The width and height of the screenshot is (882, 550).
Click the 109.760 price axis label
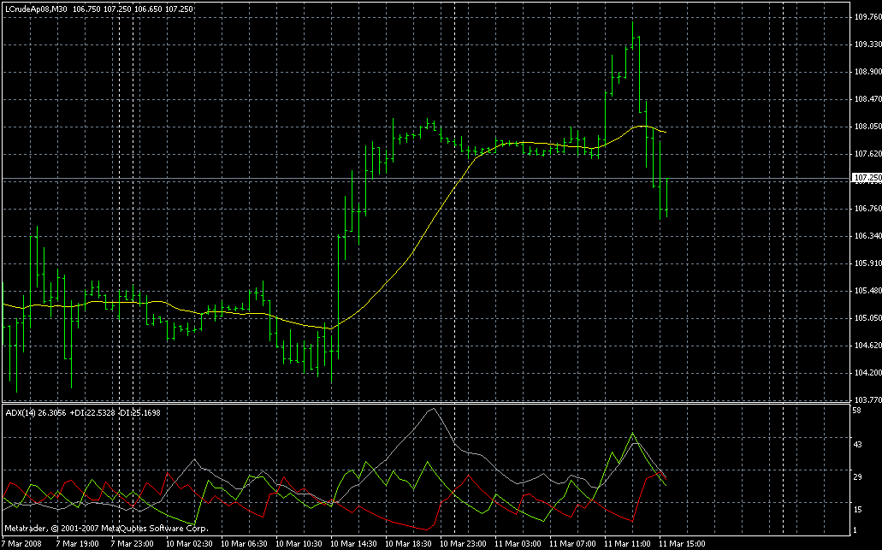[x=867, y=17]
